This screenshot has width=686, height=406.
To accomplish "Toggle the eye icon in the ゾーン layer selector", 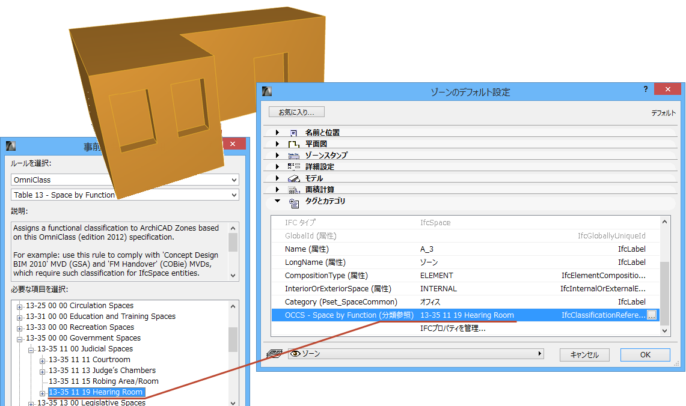I will click(295, 354).
